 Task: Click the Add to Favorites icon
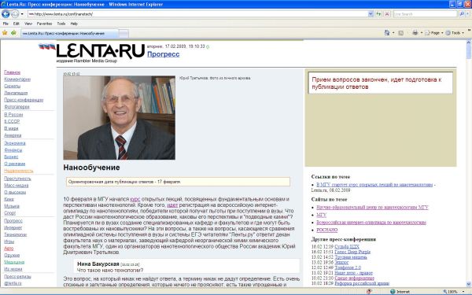pyautogui.click(x=13, y=32)
